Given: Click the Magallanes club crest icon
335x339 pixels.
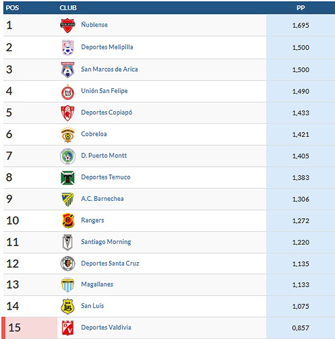Looking at the screenshot, I should tap(67, 285).
